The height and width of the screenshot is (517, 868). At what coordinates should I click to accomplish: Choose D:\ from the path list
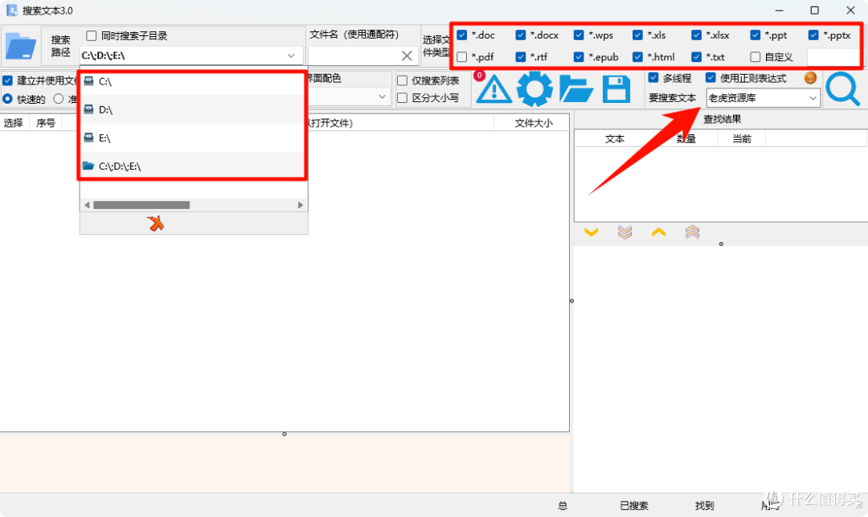click(x=192, y=109)
